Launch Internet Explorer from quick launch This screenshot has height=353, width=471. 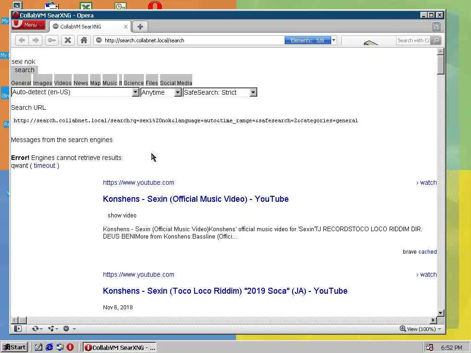[49, 347]
